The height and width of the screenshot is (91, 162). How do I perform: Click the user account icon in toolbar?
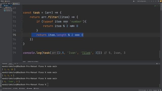(x=134, y=1)
